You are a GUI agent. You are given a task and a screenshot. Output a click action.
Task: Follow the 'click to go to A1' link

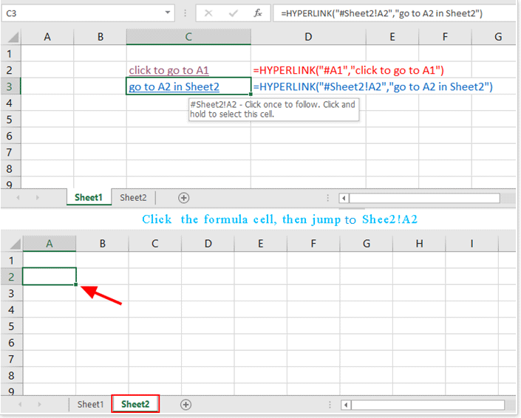click(x=168, y=70)
